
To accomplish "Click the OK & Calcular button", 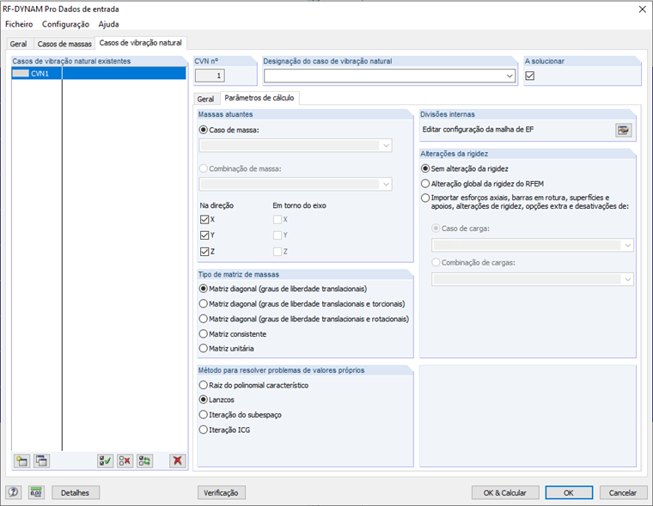I will coord(505,492).
